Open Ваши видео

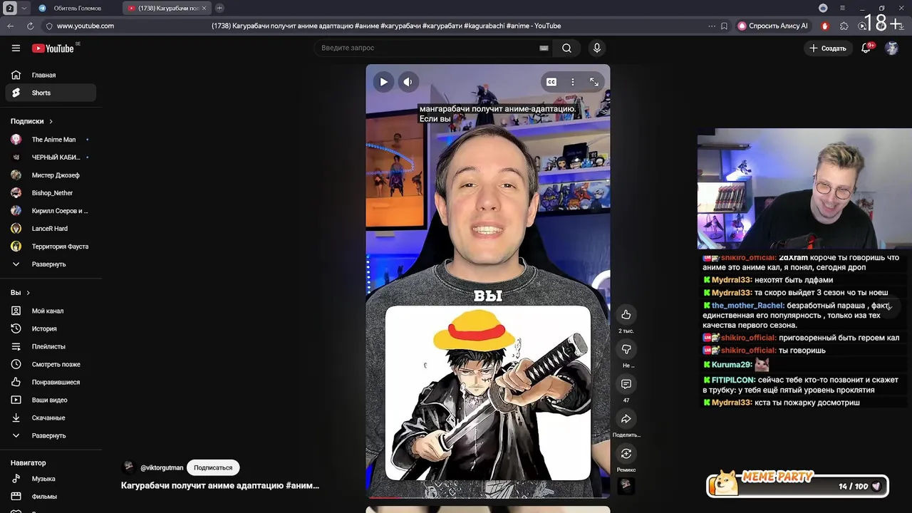[50, 400]
